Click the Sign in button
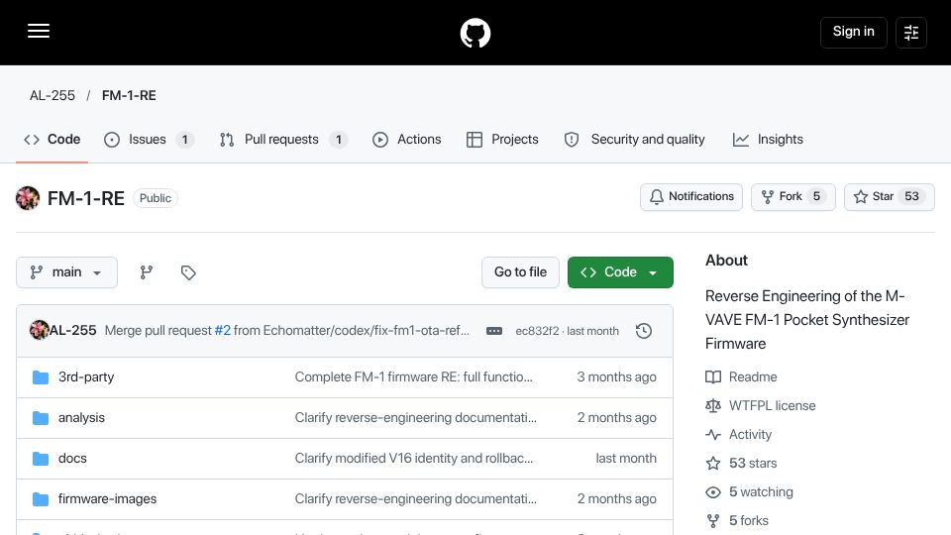 coord(853,32)
